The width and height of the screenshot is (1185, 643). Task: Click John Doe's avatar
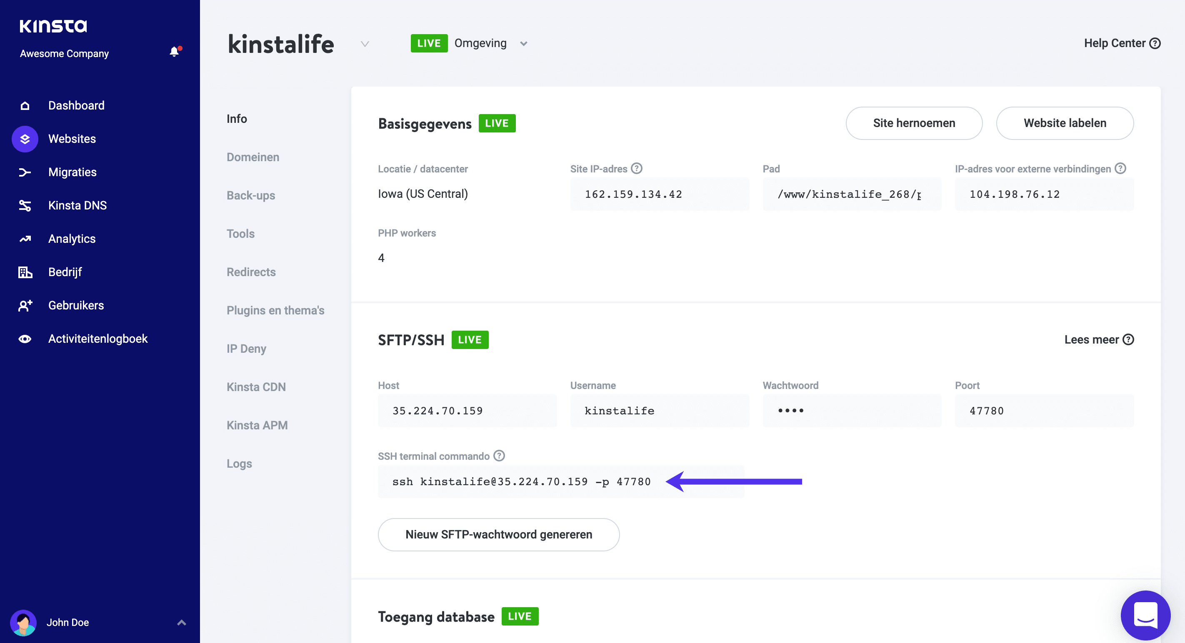[23, 622]
